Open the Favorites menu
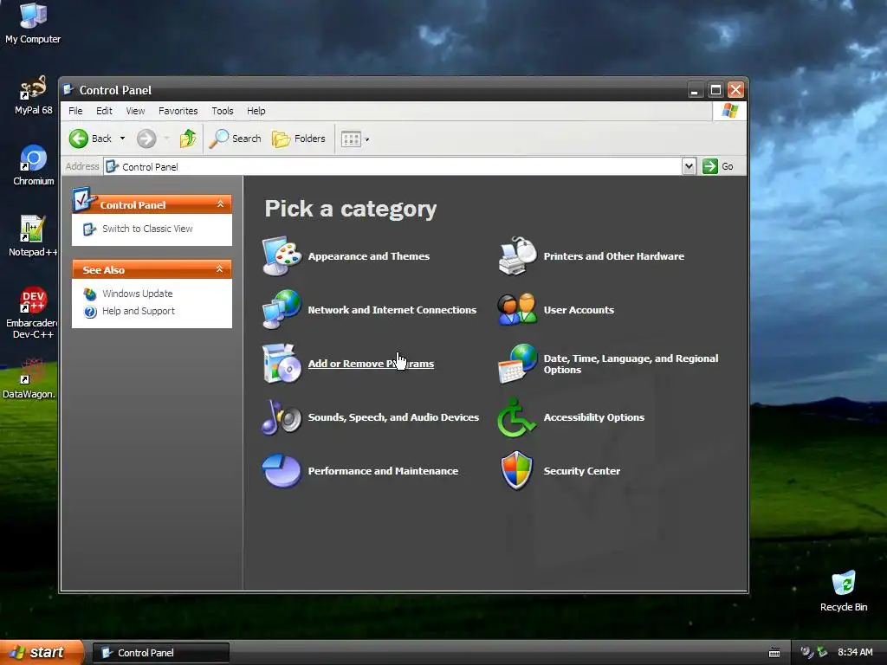 tap(178, 111)
